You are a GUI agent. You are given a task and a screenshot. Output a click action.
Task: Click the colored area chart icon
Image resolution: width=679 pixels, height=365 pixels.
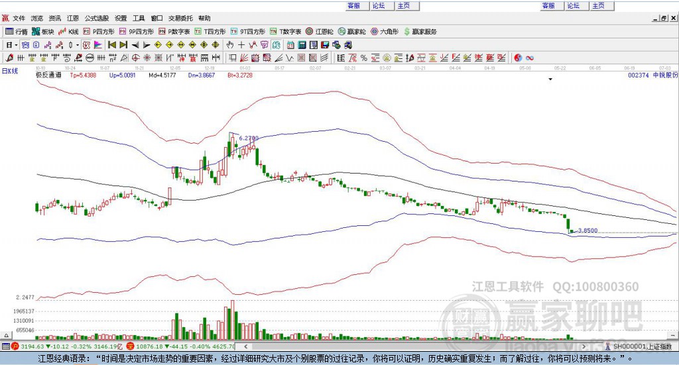pyautogui.click(x=98, y=45)
